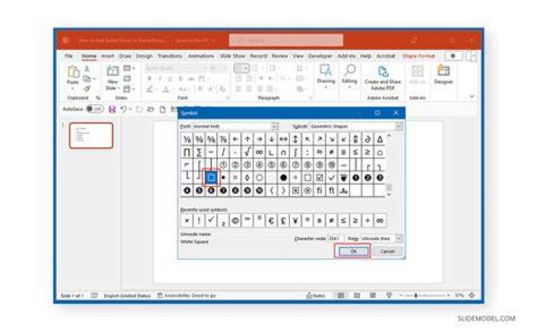537x332 pixels.
Task: Select the check mark symbol in the grid
Action: tap(331, 178)
